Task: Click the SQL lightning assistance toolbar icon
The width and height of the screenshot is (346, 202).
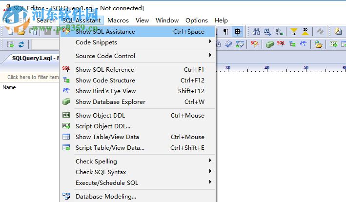Action: coord(254,44)
